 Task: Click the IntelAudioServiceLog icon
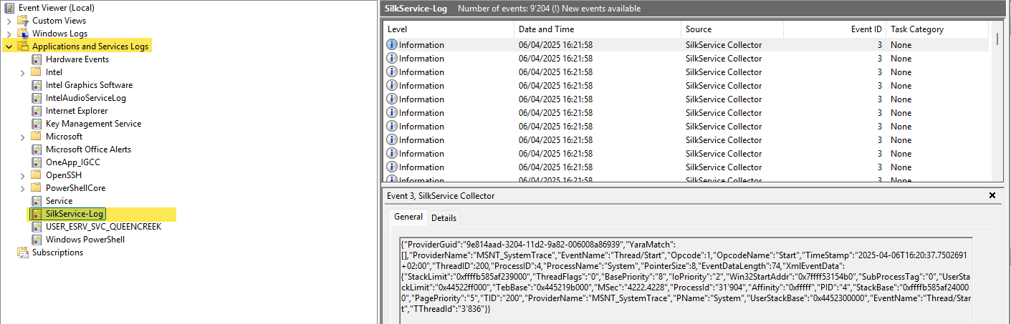pos(37,98)
